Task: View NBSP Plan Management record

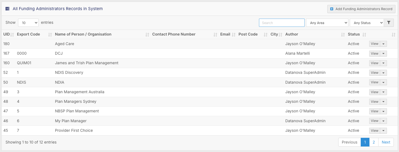Action: click(374, 111)
